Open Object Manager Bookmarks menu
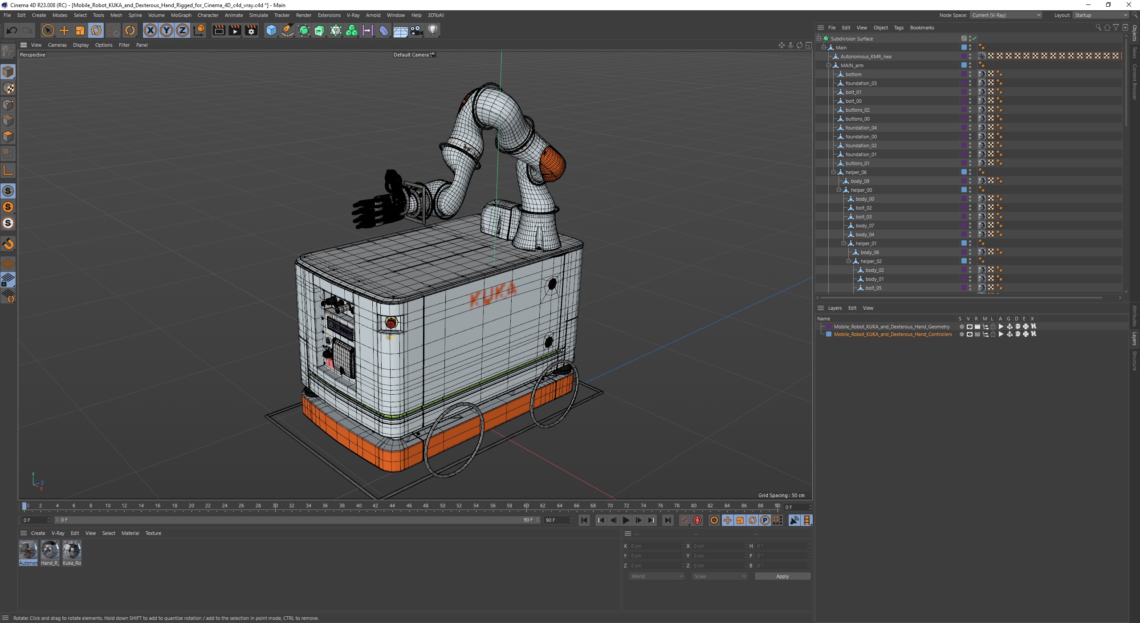1140x623 pixels. click(922, 28)
